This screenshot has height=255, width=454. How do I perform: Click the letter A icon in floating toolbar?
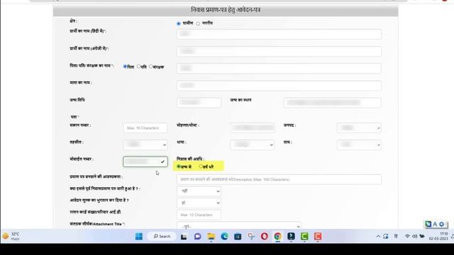coord(435,224)
